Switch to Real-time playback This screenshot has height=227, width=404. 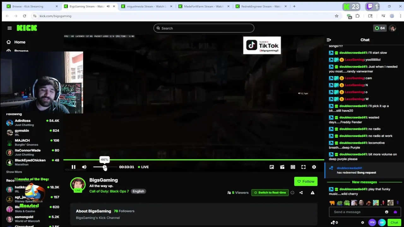[270, 193]
